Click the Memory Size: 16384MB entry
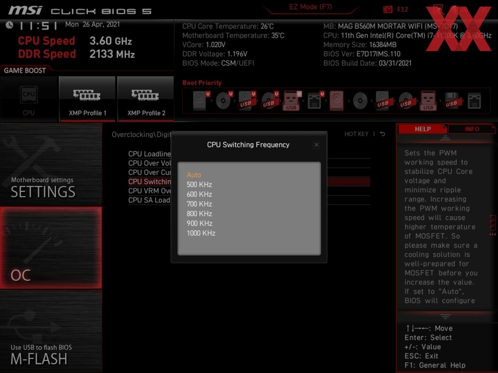 [x=360, y=45]
